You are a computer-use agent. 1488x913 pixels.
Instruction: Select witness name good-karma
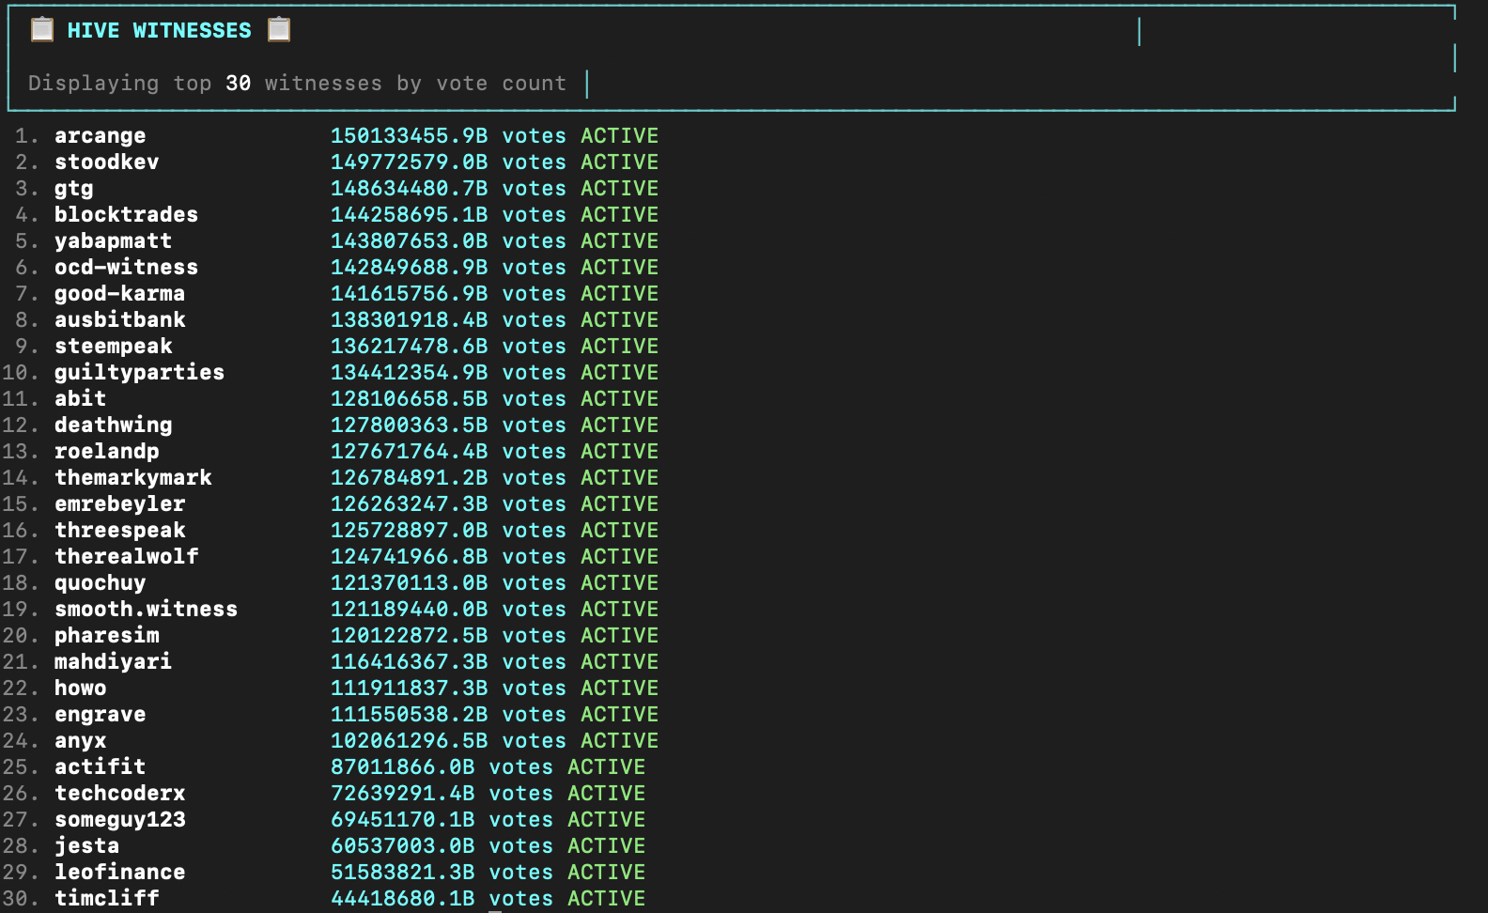[x=120, y=294]
